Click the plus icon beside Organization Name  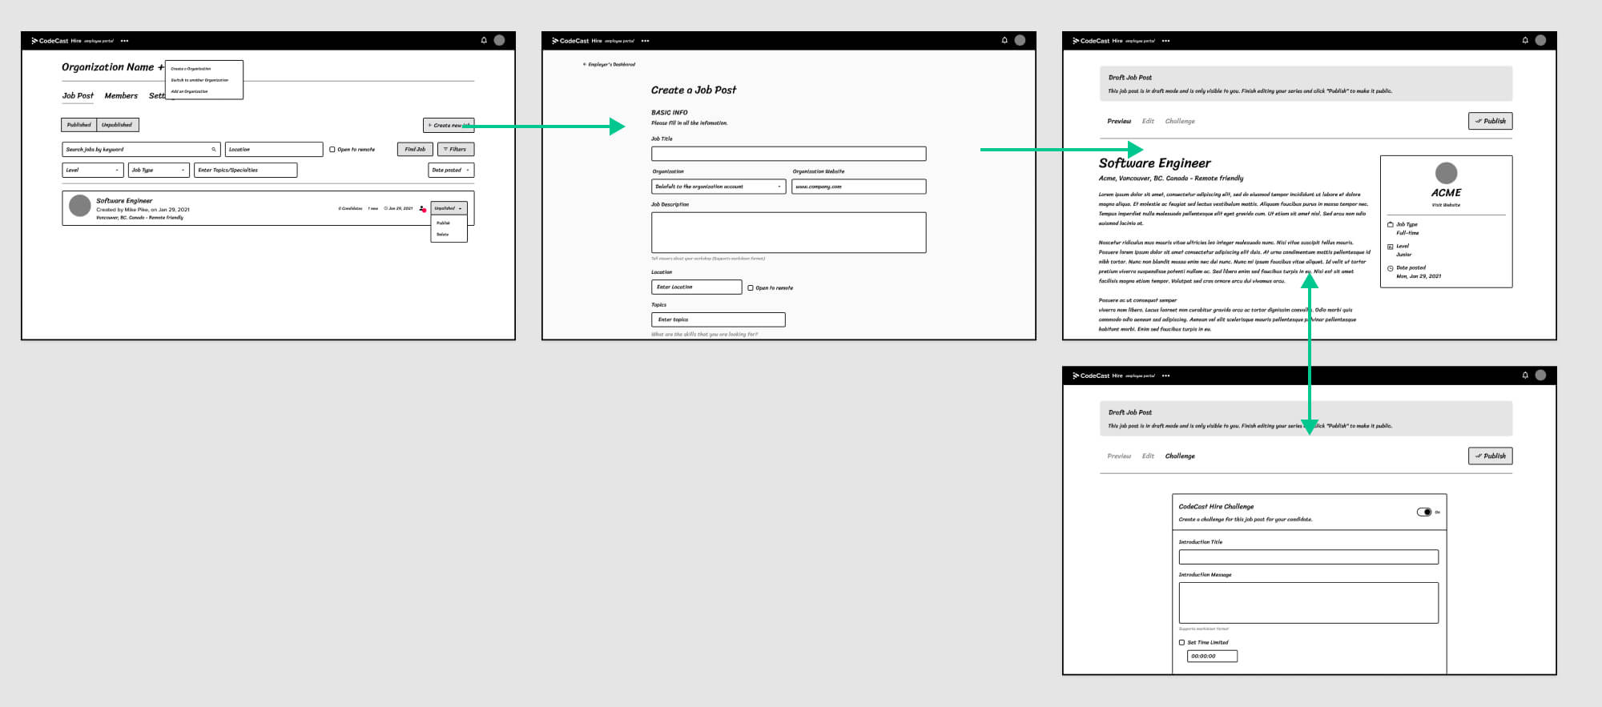pos(161,67)
